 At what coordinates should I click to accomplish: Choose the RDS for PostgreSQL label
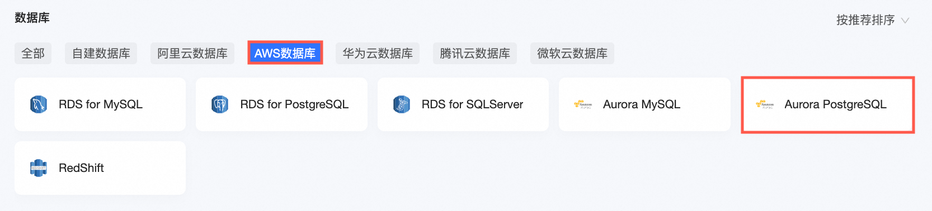tap(294, 104)
